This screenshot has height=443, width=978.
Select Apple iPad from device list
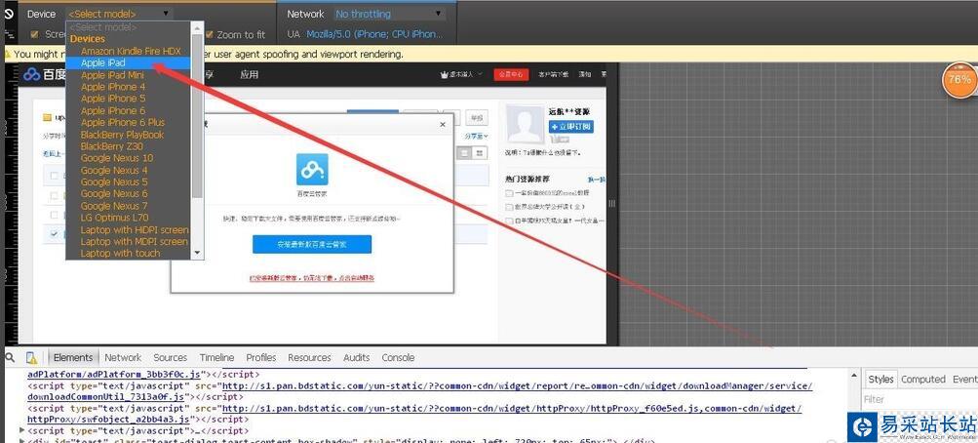[x=103, y=62]
